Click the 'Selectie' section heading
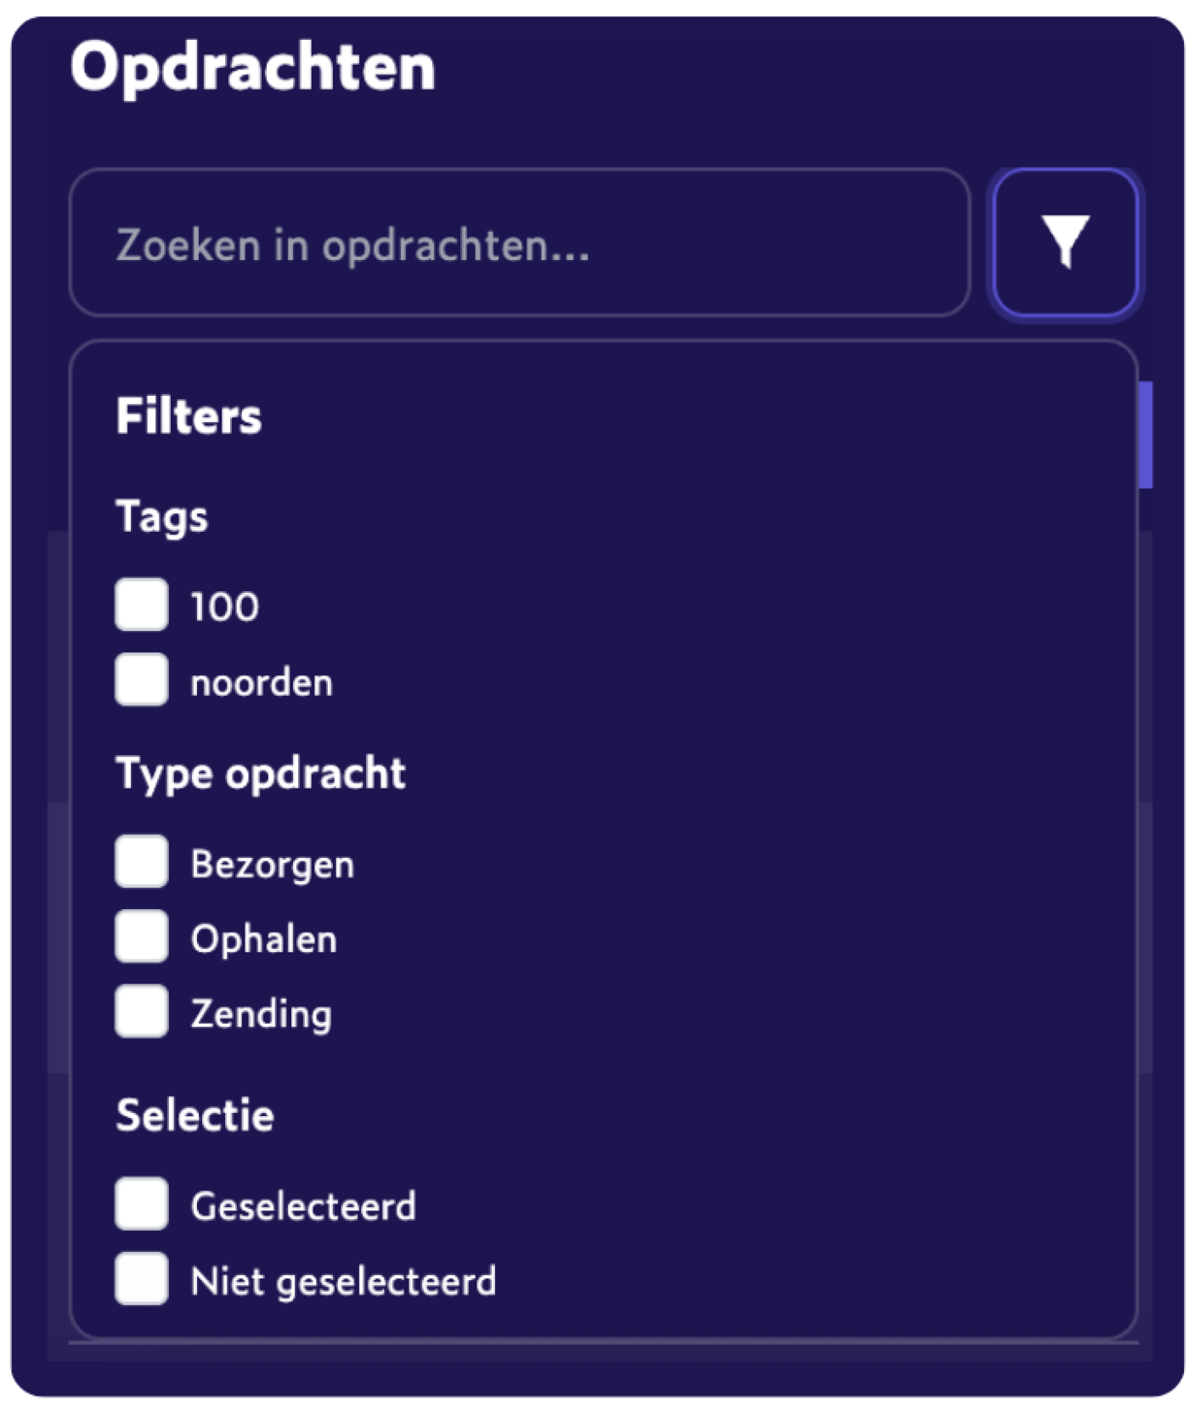 pos(194,1115)
